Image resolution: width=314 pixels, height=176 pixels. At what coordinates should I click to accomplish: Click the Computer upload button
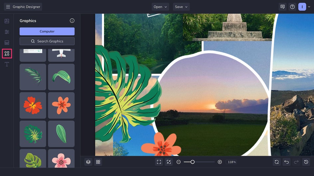(47, 32)
